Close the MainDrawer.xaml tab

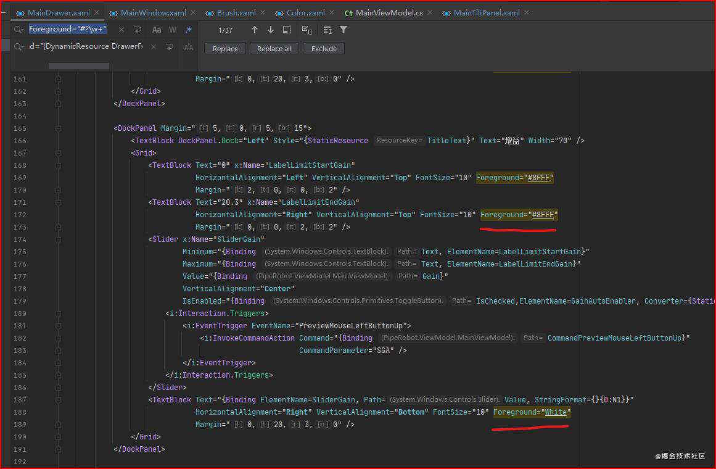click(x=97, y=13)
